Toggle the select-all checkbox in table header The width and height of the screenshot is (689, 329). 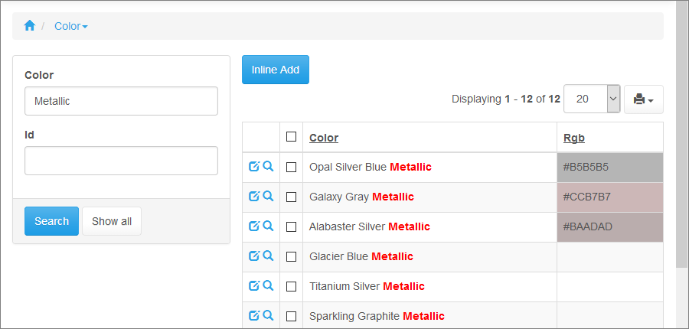[x=291, y=137]
